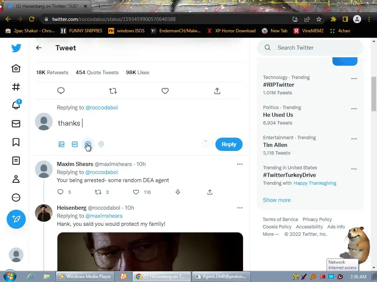Screen dimensions: 377x282
Task: Open Profile person icon in sidebar
Action: [x=16, y=179]
